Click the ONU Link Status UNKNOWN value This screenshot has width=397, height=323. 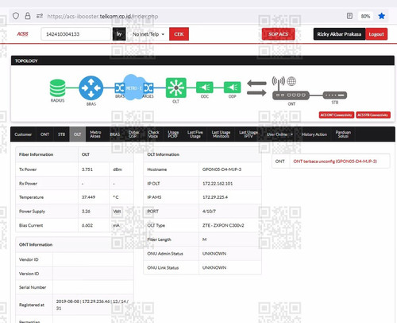pyautogui.click(x=214, y=267)
